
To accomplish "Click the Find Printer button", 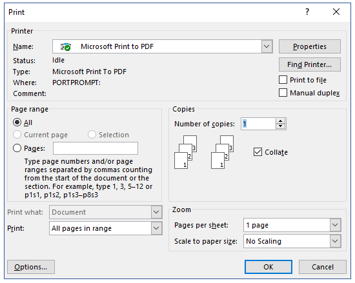I will click(x=309, y=64).
